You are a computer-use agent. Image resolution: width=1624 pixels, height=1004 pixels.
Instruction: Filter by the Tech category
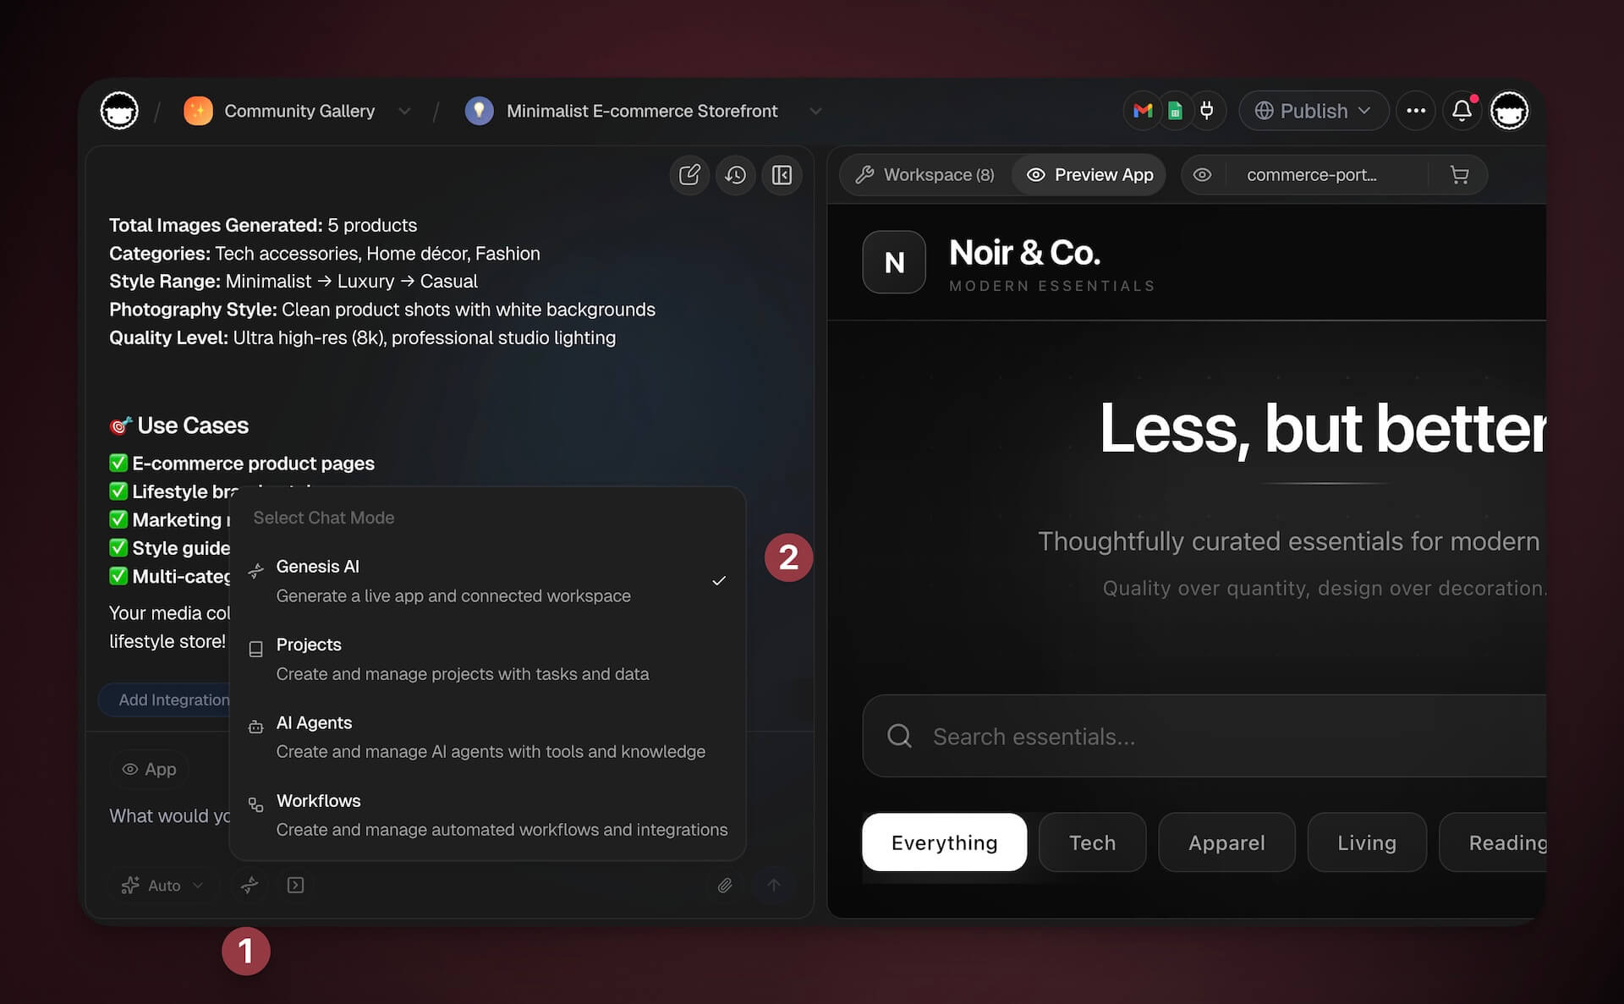click(x=1091, y=842)
